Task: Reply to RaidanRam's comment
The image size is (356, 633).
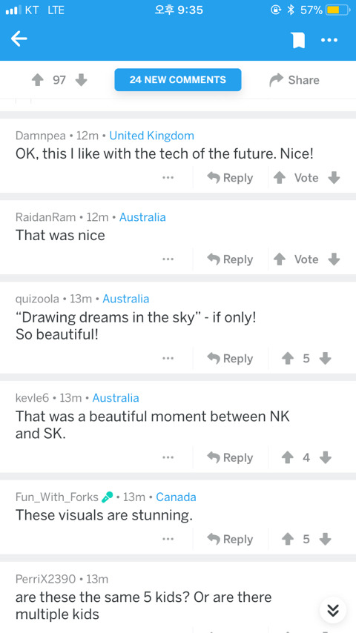Action: point(230,259)
